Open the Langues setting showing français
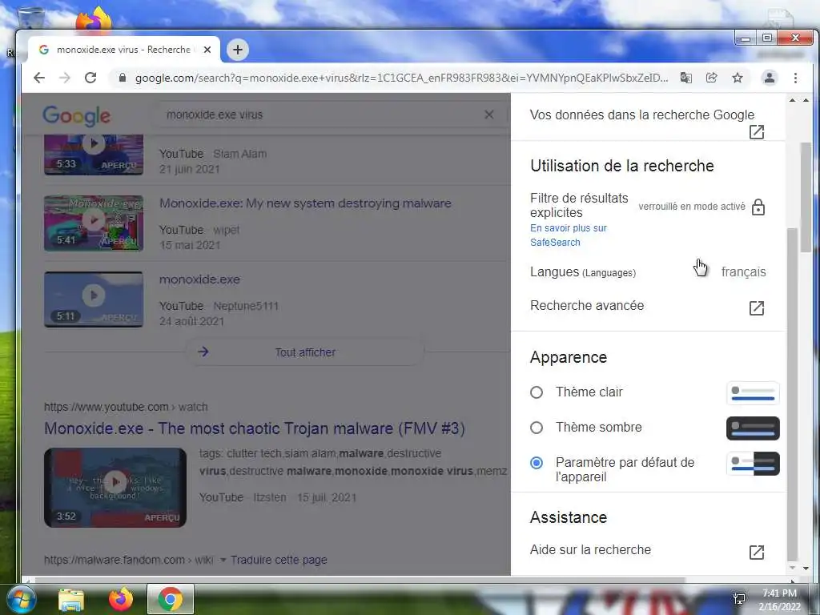The height and width of the screenshot is (615, 820). 648,272
